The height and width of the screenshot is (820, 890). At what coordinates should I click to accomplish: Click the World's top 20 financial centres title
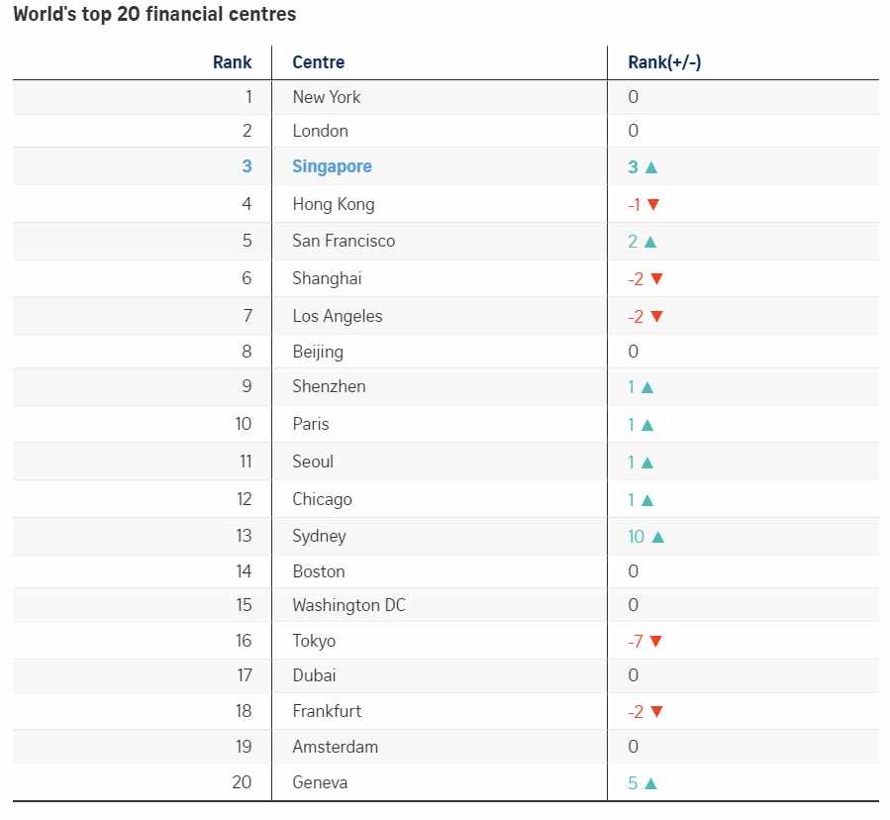click(154, 14)
